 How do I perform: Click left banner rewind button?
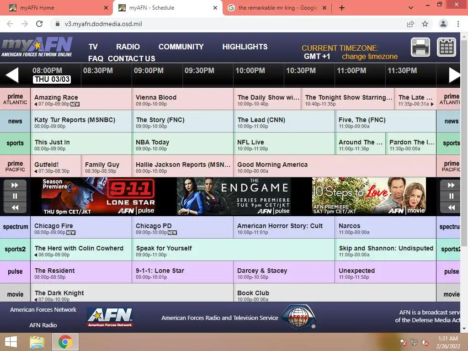[15, 207]
